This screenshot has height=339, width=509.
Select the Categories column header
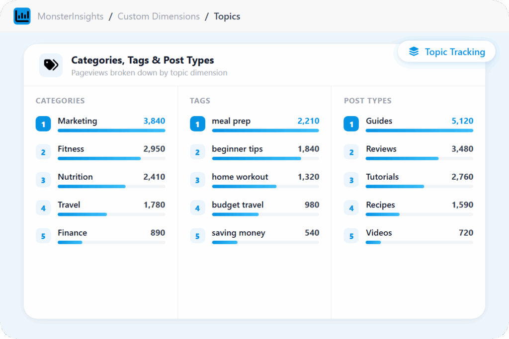coord(60,101)
